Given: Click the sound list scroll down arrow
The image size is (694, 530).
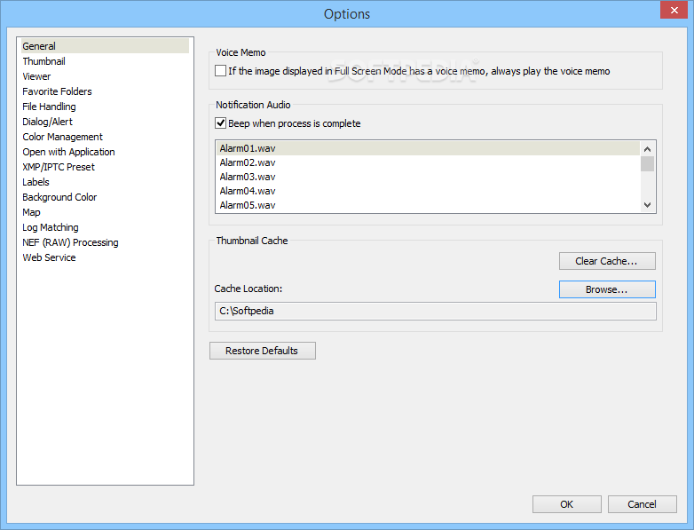Looking at the screenshot, I should [648, 205].
